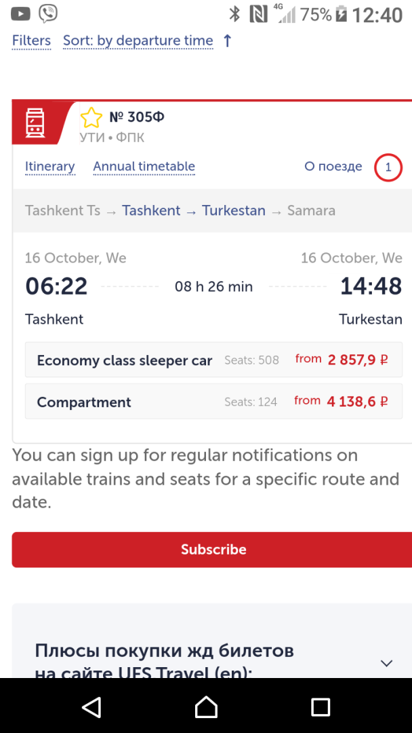Choose the Compartment fare option

point(213,402)
